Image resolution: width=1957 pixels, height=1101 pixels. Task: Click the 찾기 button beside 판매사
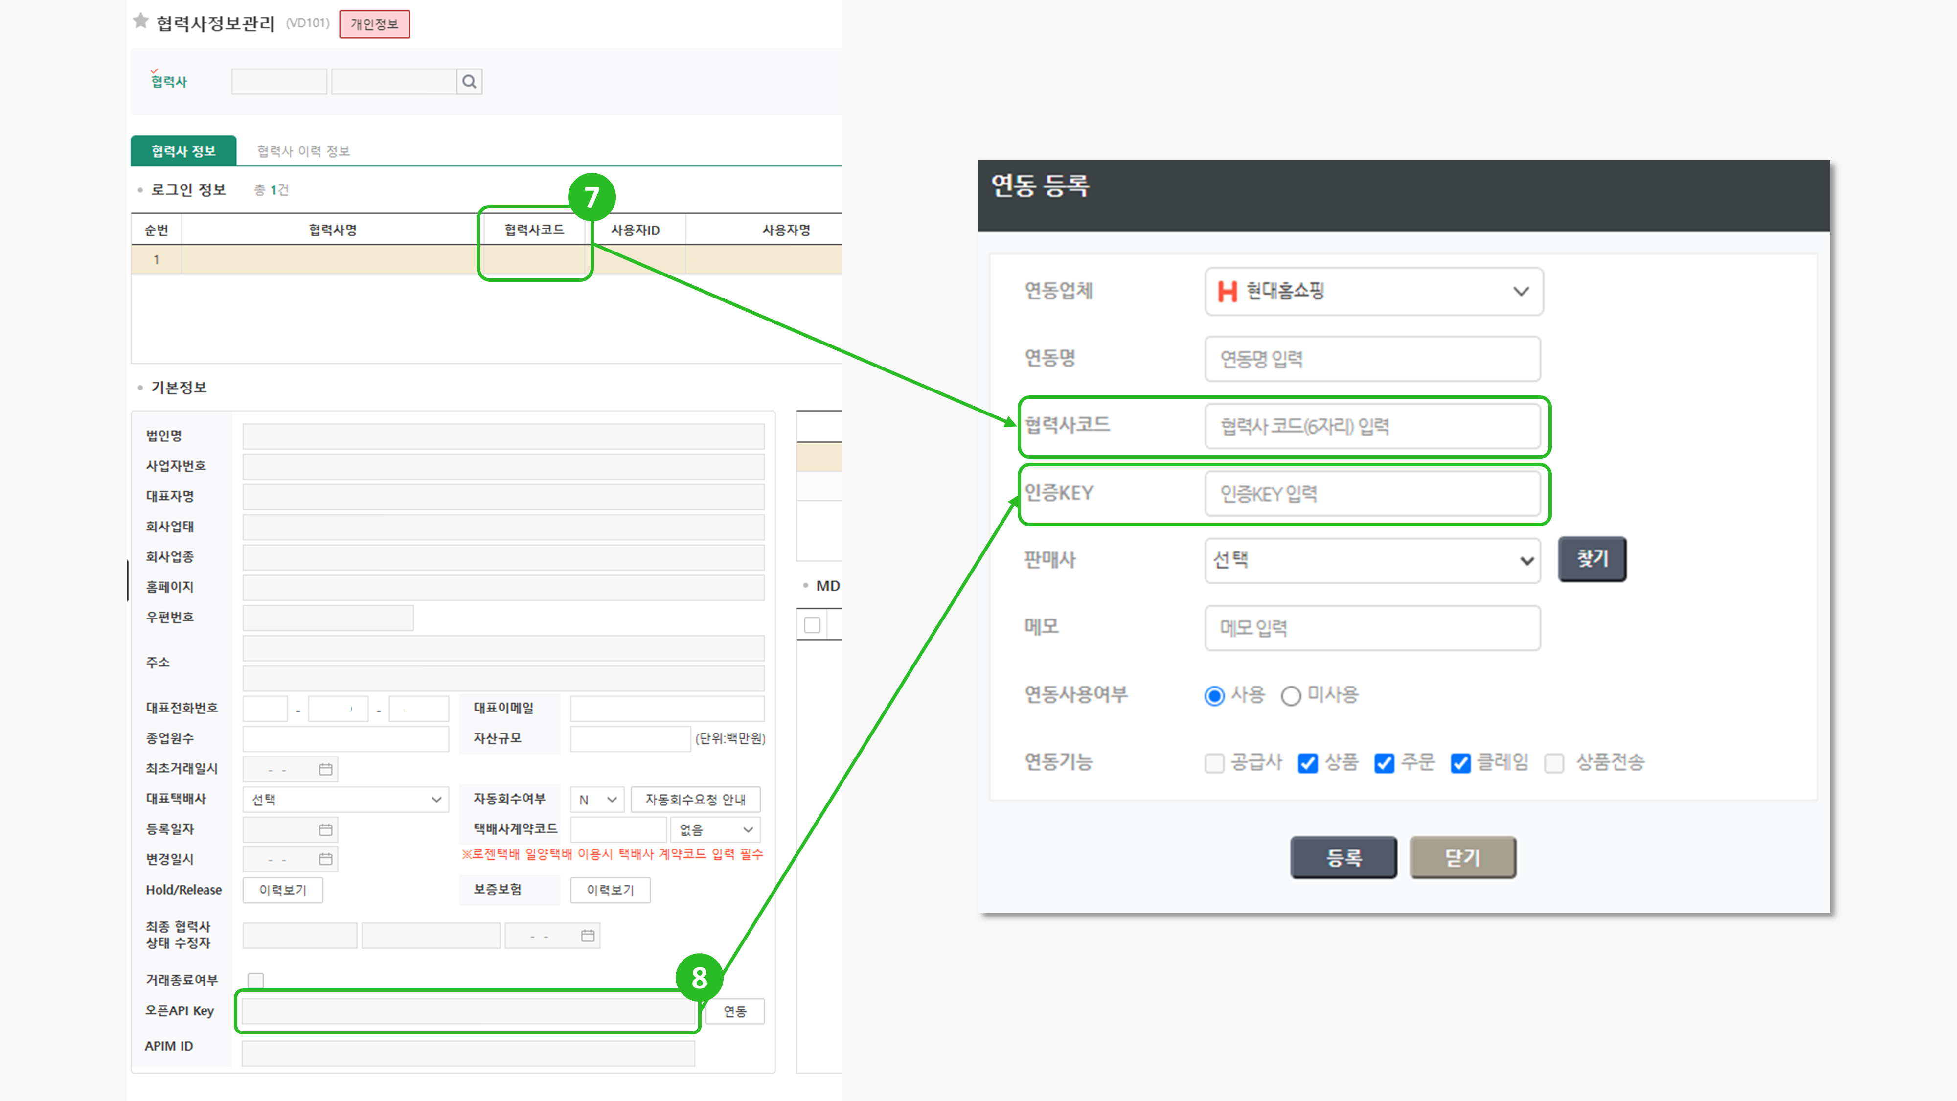tap(1592, 559)
